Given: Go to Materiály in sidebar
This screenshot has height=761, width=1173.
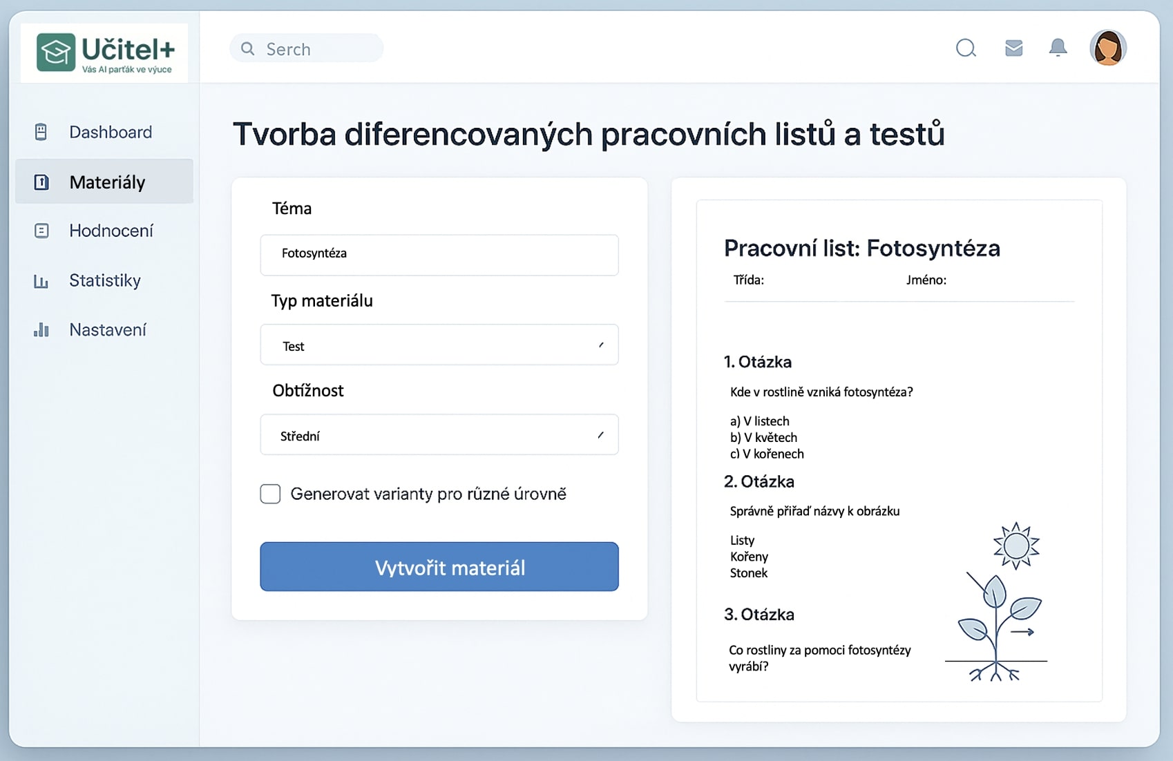Looking at the screenshot, I should pyautogui.click(x=107, y=182).
